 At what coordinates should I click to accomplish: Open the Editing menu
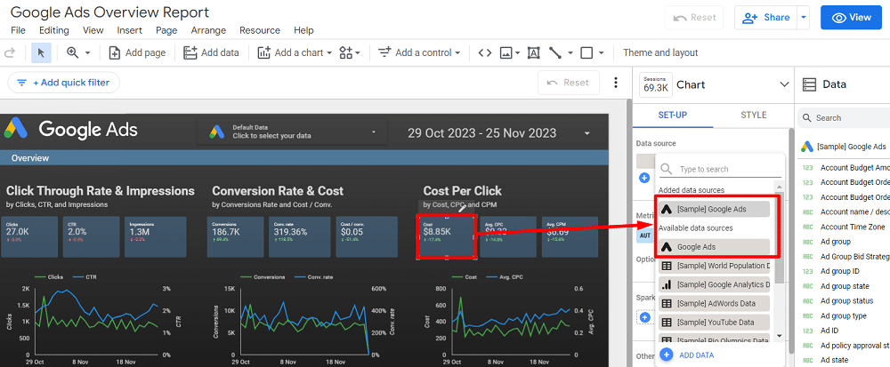[54, 30]
